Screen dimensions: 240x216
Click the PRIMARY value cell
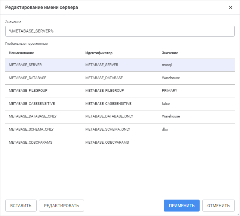(169, 91)
